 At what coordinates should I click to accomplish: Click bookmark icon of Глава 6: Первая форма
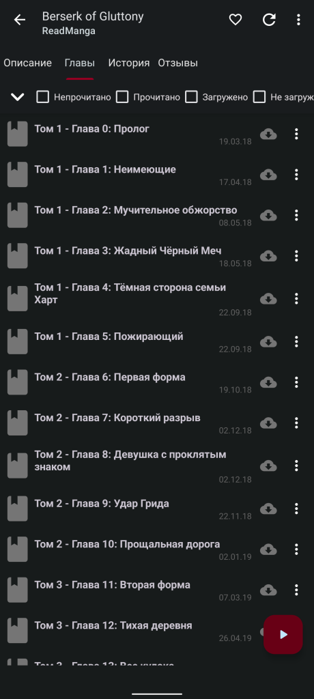click(18, 382)
